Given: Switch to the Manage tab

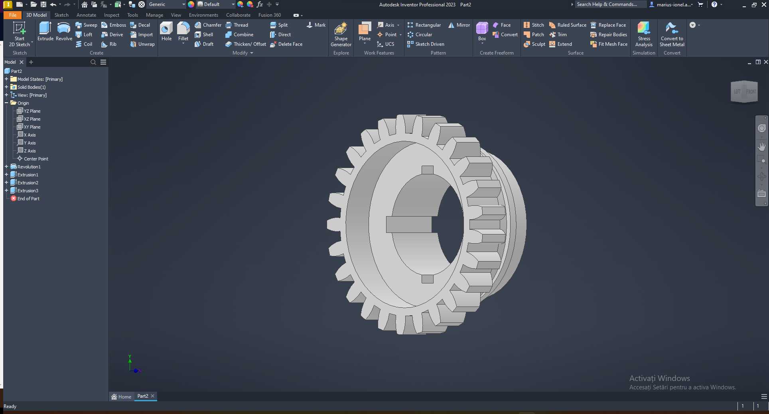Looking at the screenshot, I should (x=154, y=15).
